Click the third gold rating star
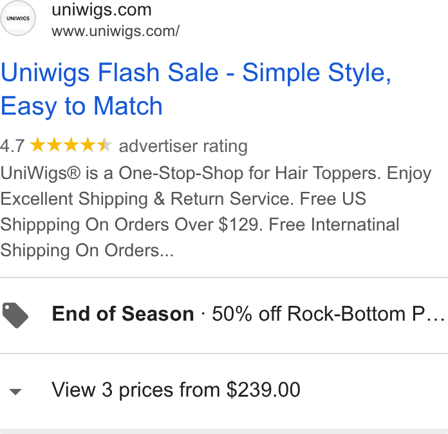The height and width of the screenshot is (434, 448). (71, 145)
